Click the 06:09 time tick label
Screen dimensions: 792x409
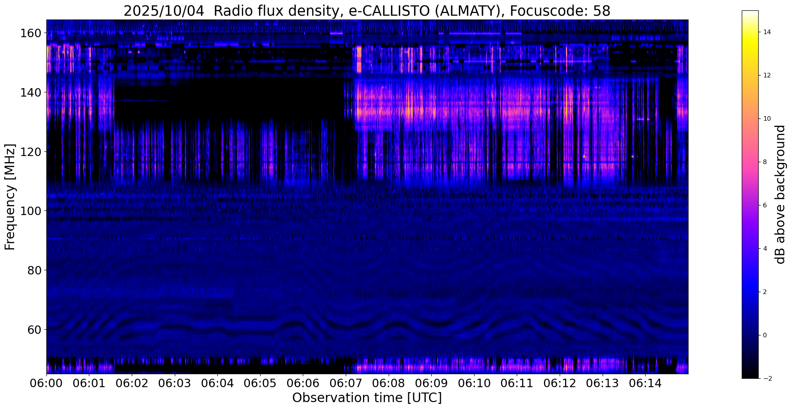coord(431,383)
